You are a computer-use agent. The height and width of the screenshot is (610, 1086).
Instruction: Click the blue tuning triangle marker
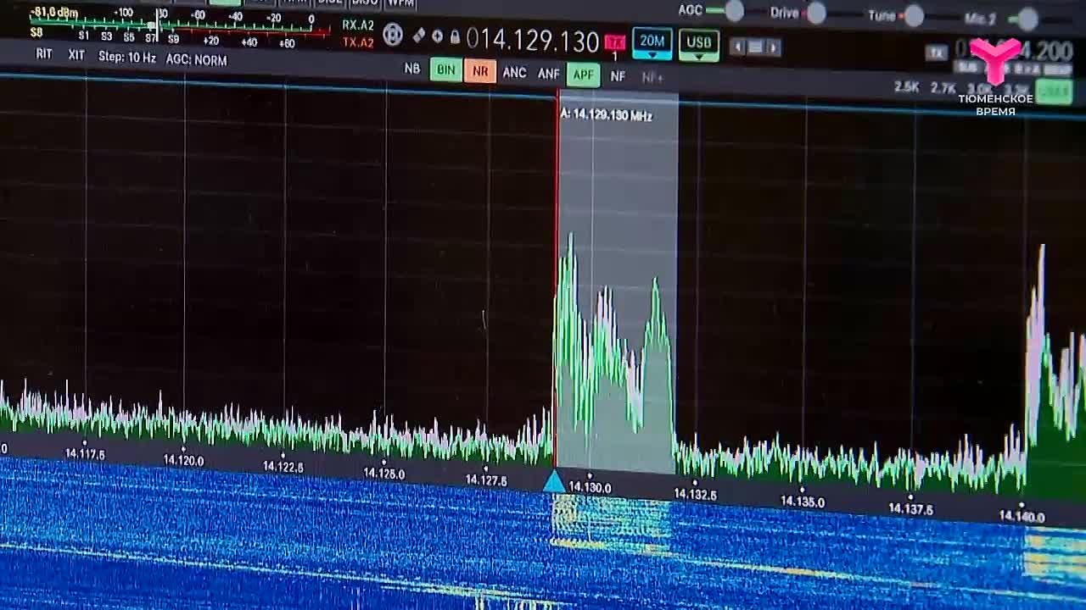[553, 482]
